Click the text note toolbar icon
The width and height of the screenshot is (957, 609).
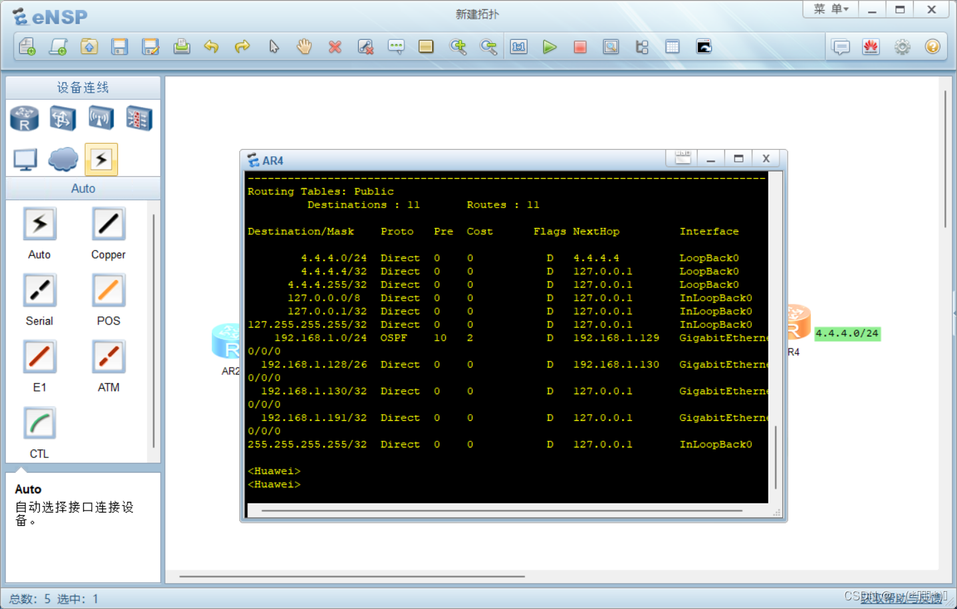click(x=396, y=47)
